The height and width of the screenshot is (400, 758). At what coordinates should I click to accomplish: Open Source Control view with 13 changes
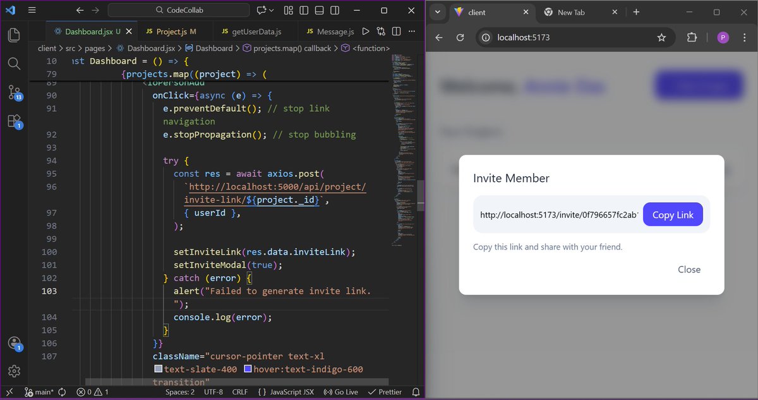pyautogui.click(x=15, y=92)
